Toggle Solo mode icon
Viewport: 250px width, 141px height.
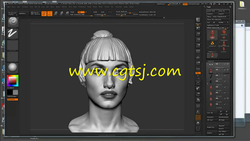198,123
